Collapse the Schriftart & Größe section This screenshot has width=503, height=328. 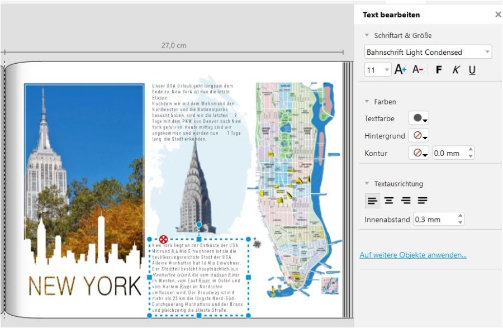367,36
